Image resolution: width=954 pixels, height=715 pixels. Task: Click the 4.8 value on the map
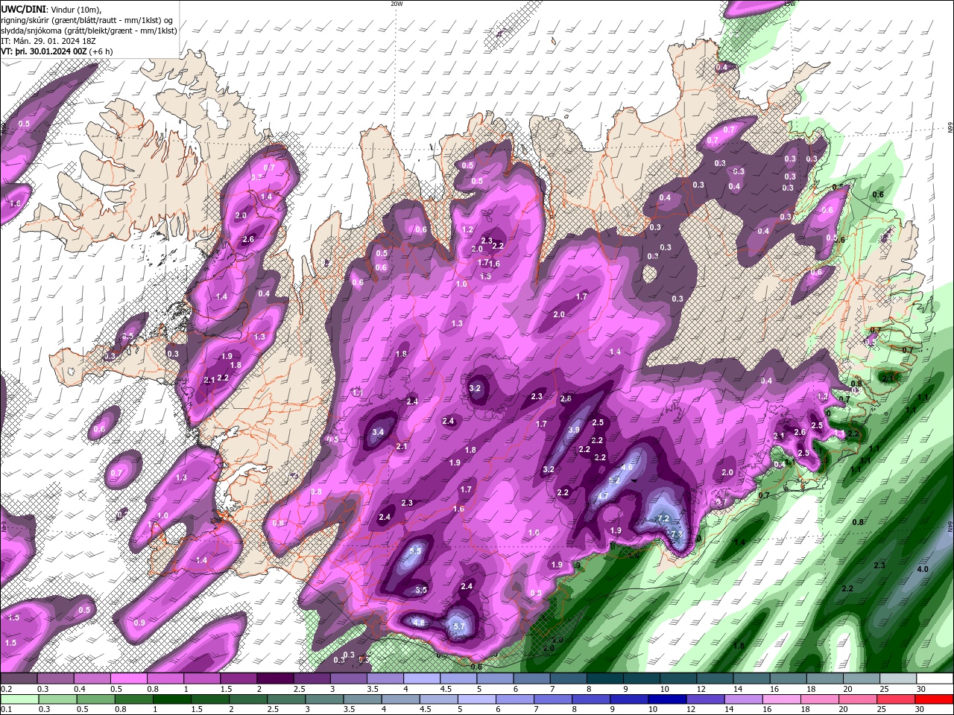(419, 623)
